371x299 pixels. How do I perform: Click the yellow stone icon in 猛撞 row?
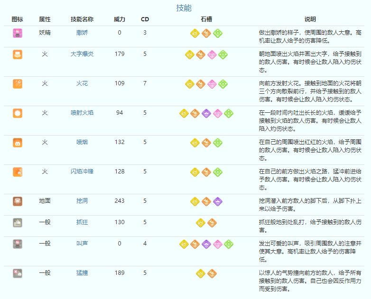pyautogui.click(x=201, y=273)
